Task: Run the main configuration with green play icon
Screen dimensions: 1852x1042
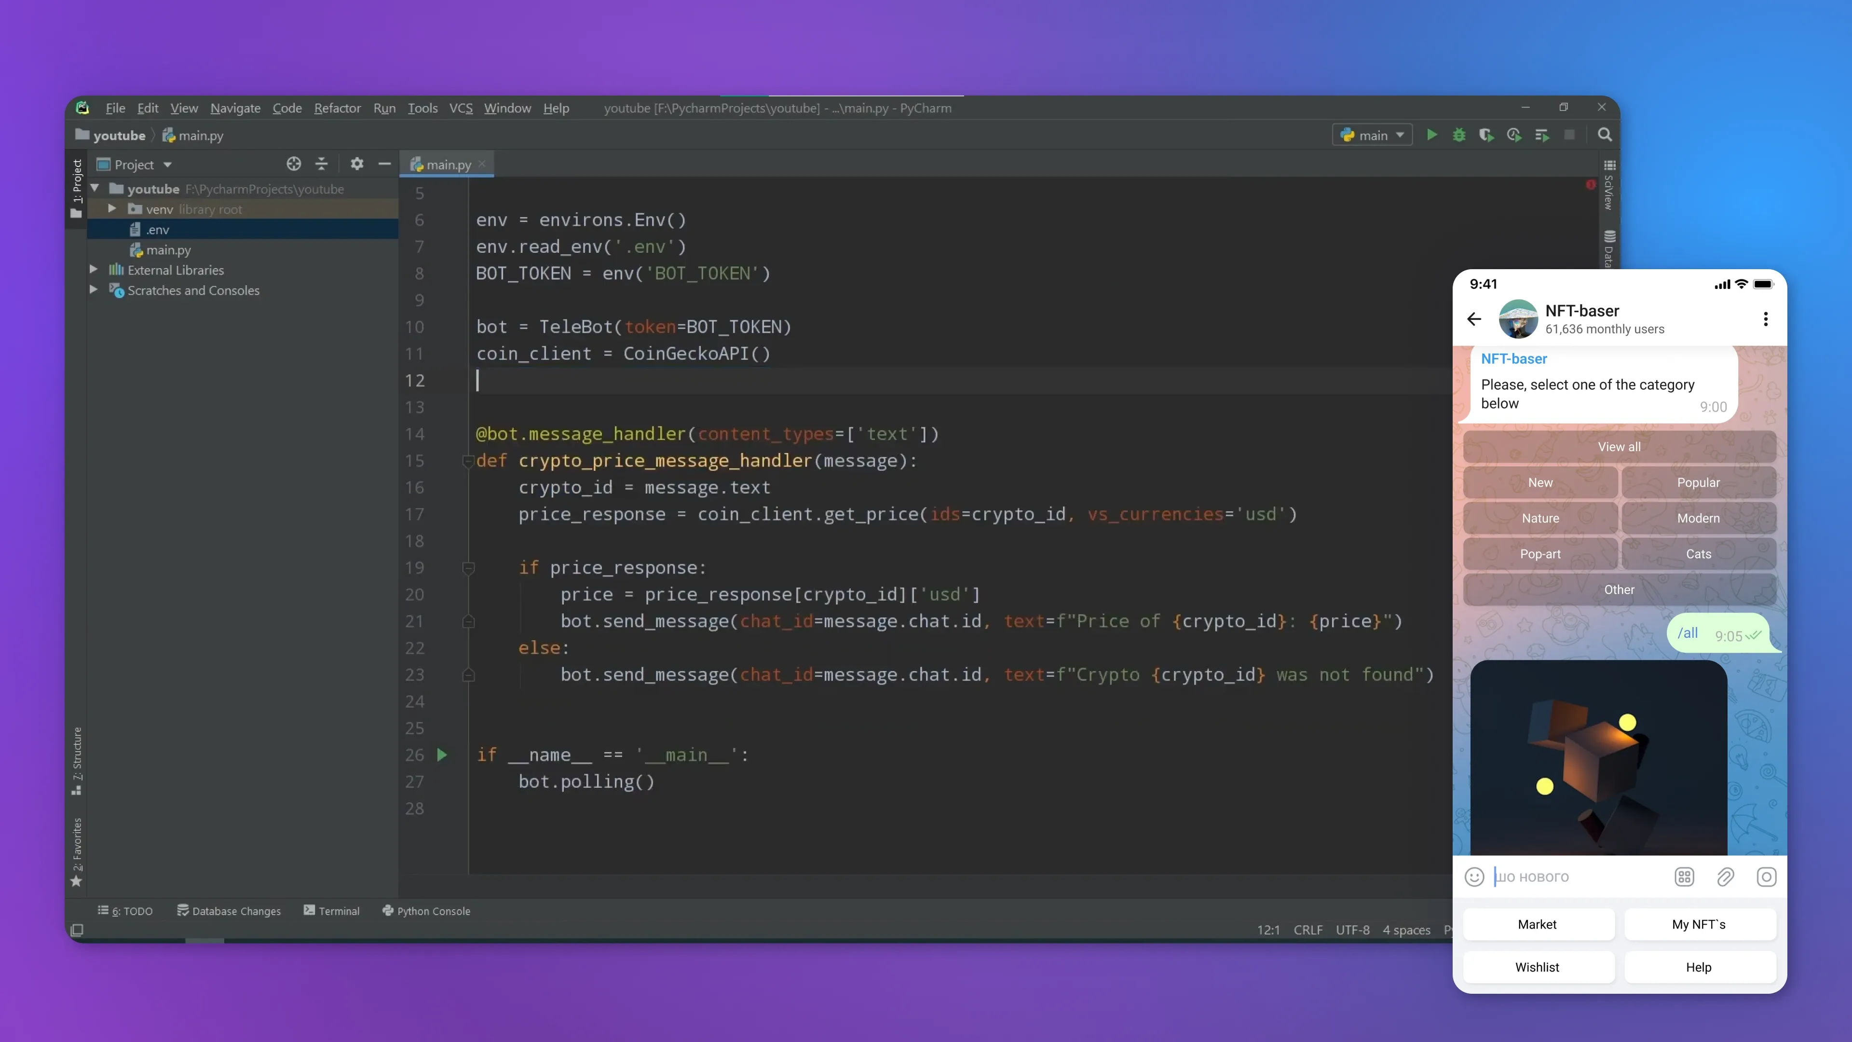Action: (x=1431, y=135)
